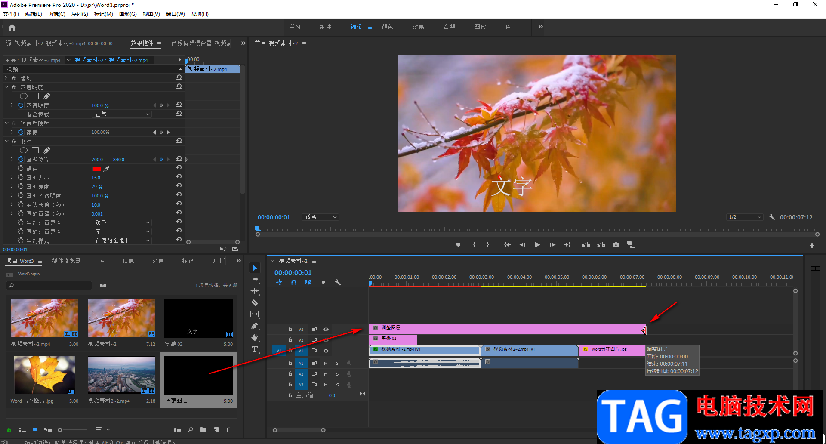Toggle snap in timeline
The height and width of the screenshot is (444, 826).
click(x=293, y=283)
